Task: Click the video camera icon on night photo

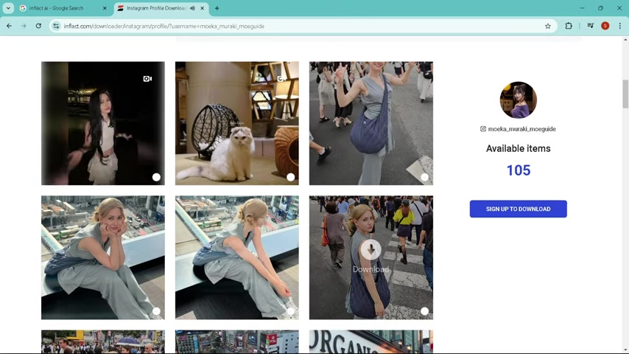Action: point(147,79)
